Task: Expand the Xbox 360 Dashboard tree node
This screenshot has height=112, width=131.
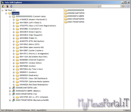Action: point(14,78)
